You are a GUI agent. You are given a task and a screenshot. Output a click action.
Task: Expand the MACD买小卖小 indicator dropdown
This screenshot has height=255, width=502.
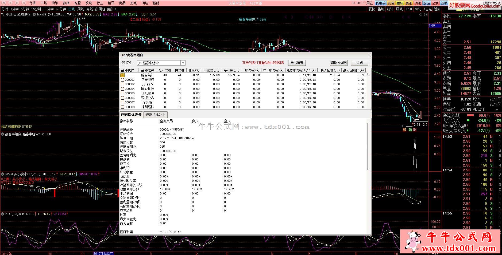2,174
